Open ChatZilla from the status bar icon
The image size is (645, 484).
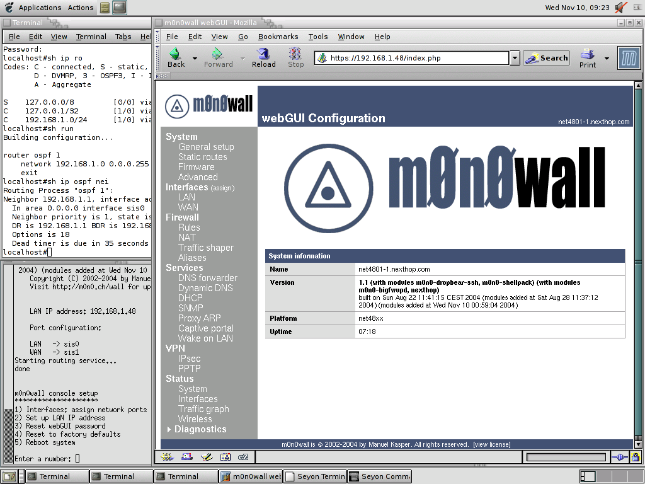click(243, 456)
